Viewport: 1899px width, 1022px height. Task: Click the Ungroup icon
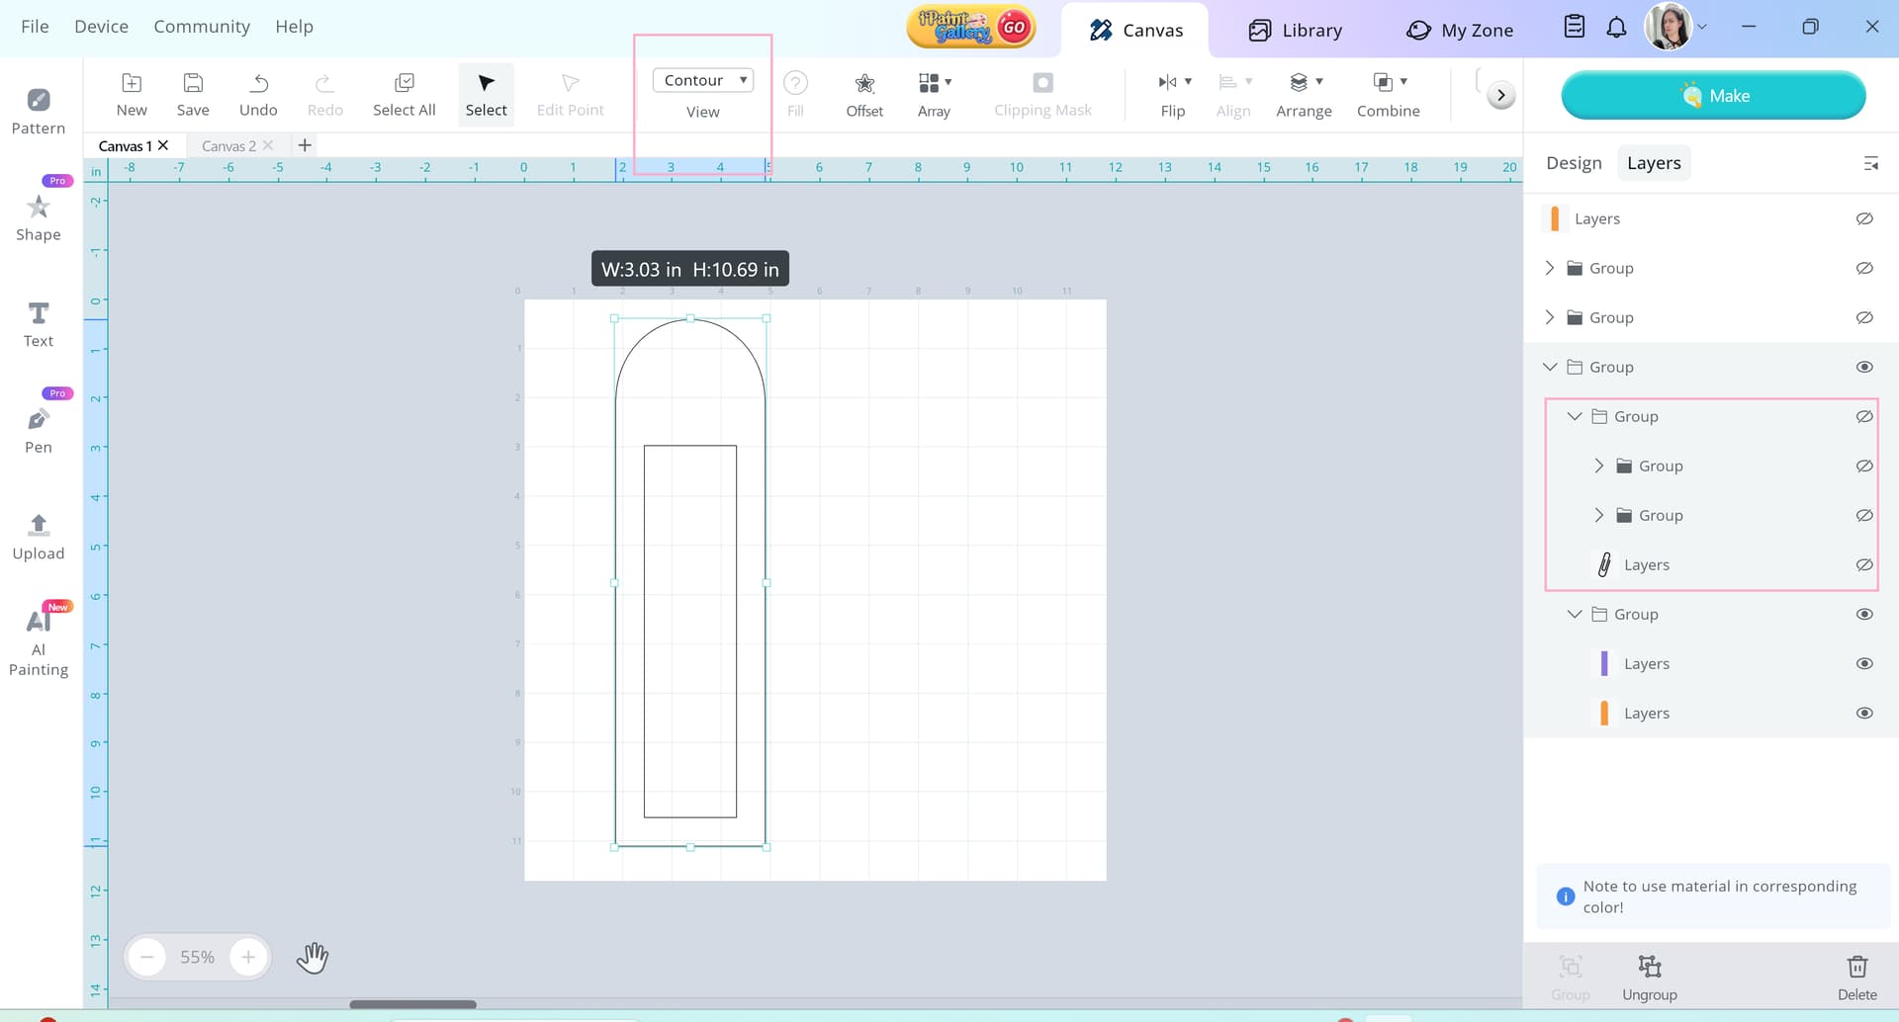click(x=1649, y=966)
